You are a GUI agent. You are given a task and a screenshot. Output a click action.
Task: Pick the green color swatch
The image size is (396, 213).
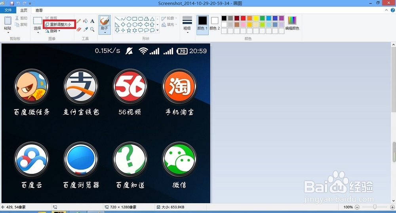click(x=263, y=18)
